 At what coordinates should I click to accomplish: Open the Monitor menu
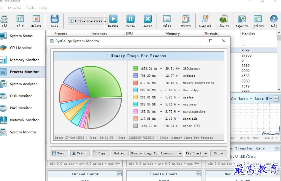tap(15, 8)
